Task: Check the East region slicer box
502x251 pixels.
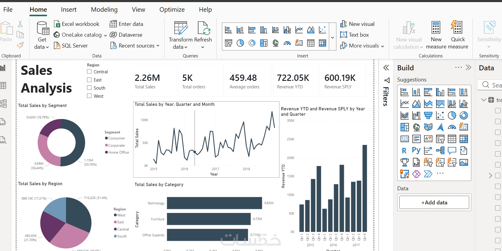Action: [x=89, y=80]
